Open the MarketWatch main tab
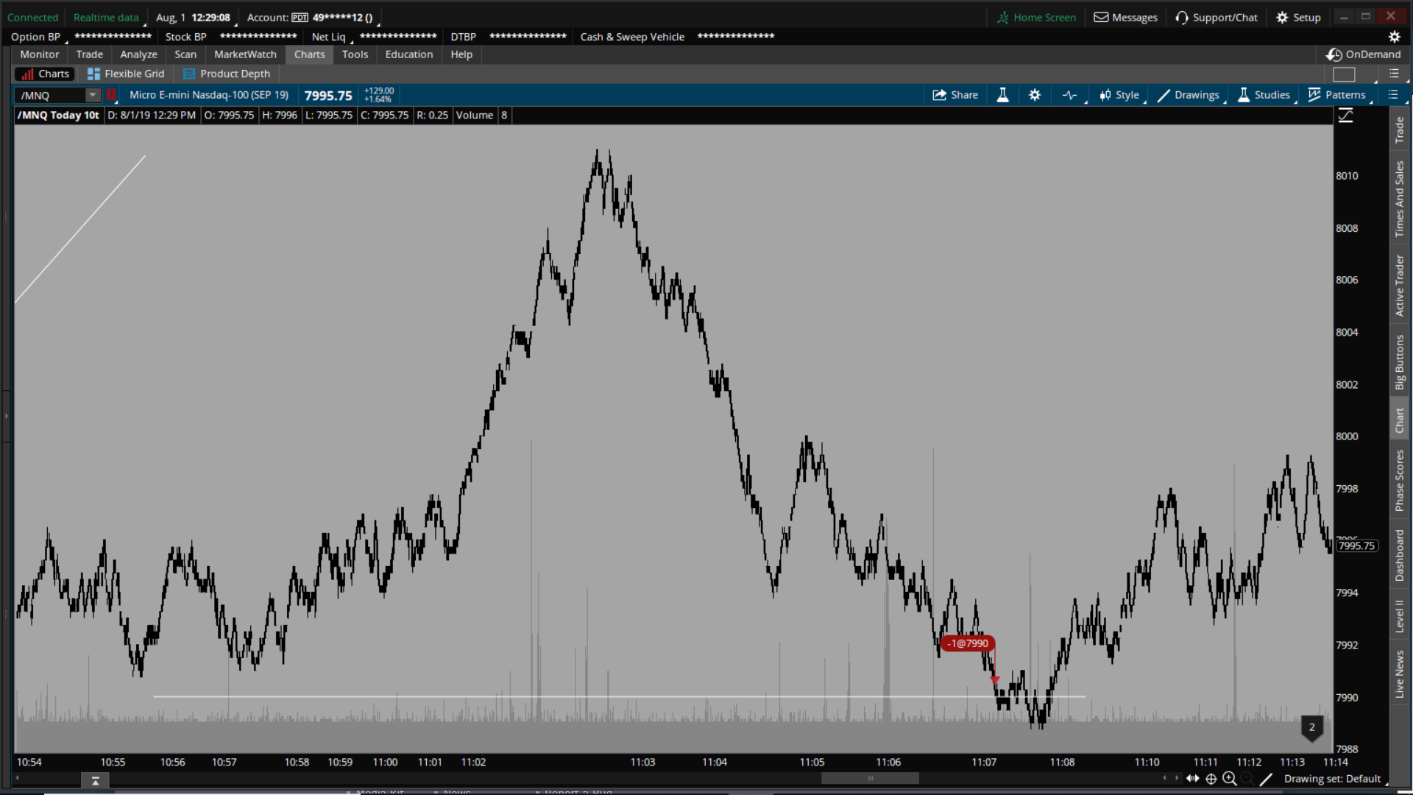The width and height of the screenshot is (1413, 795). pos(245,54)
